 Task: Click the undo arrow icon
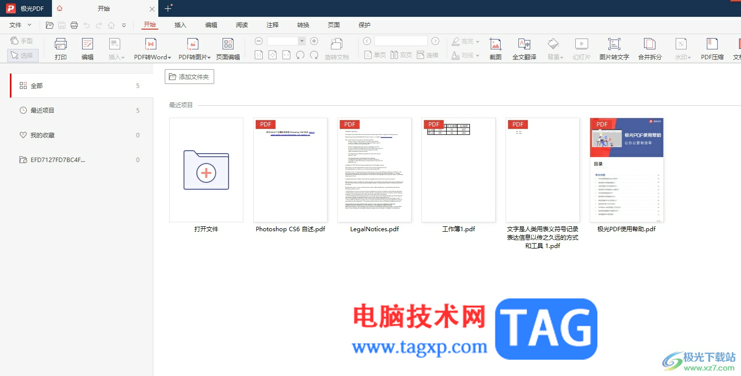(x=87, y=25)
